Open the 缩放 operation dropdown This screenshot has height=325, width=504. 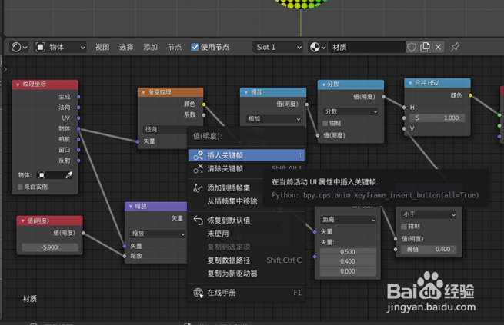click(x=158, y=234)
